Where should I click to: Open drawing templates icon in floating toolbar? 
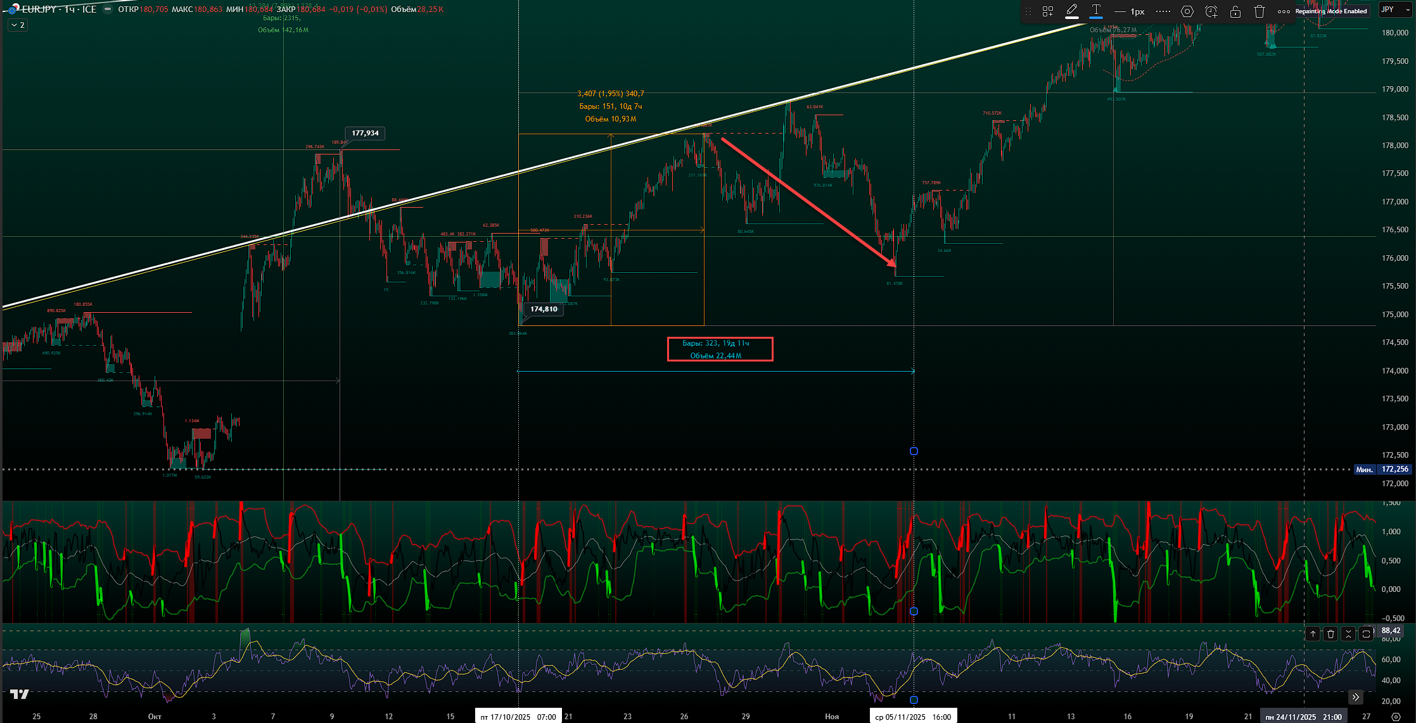pyautogui.click(x=1048, y=11)
